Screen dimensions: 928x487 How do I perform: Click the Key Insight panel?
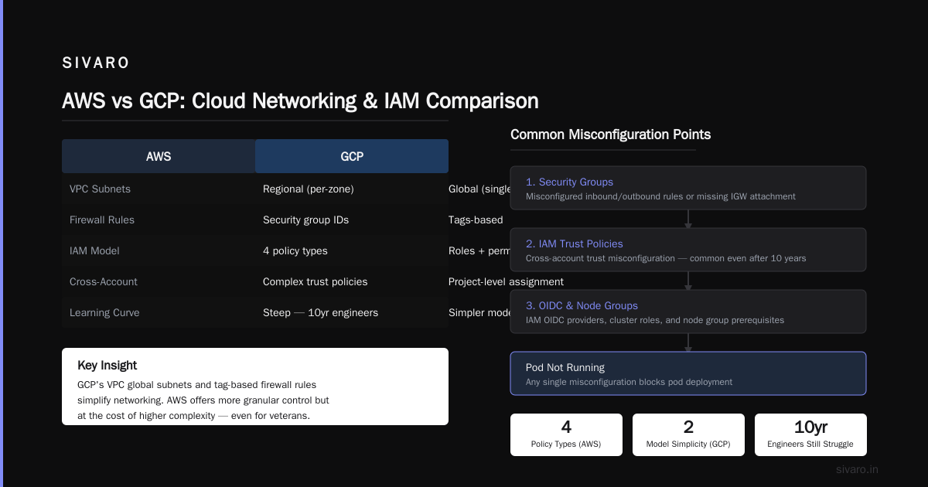tap(255, 387)
